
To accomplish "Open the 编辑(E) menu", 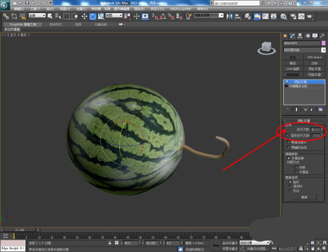I will coord(19,9).
